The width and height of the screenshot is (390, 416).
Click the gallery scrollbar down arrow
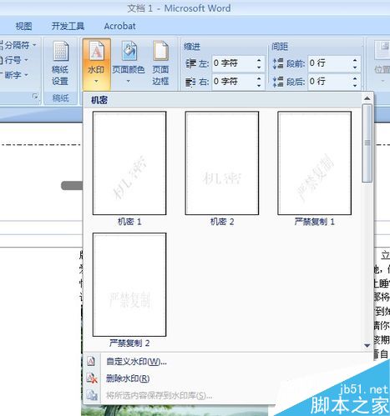point(367,345)
